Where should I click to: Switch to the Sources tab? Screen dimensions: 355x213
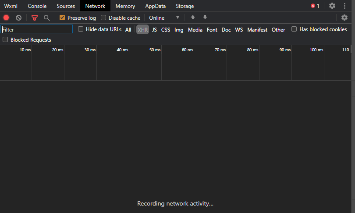tap(66, 6)
